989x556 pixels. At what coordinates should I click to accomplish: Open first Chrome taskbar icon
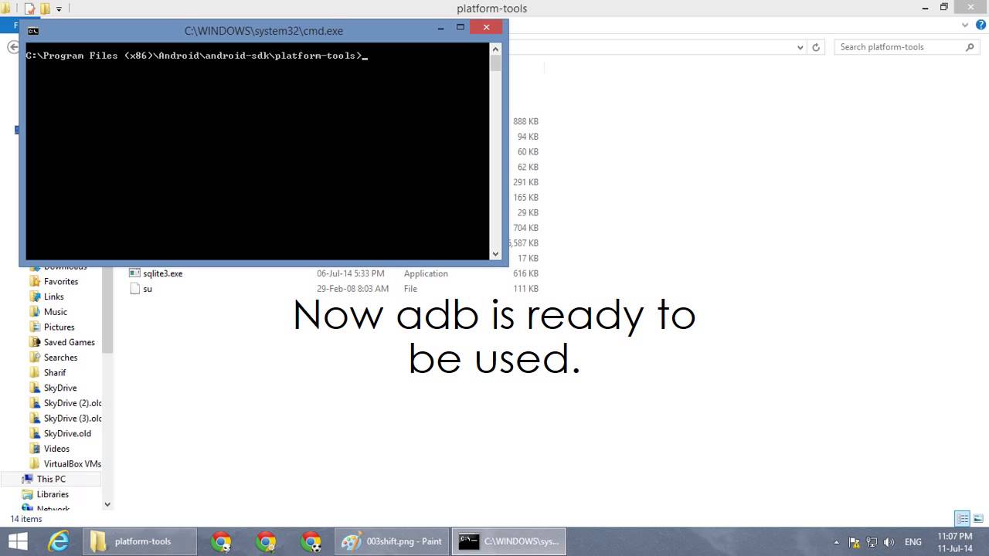pos(221,541)
